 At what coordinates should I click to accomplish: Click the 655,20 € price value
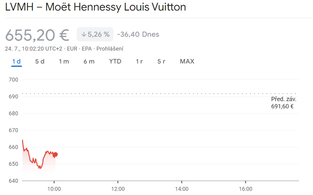tap(37, 35)
